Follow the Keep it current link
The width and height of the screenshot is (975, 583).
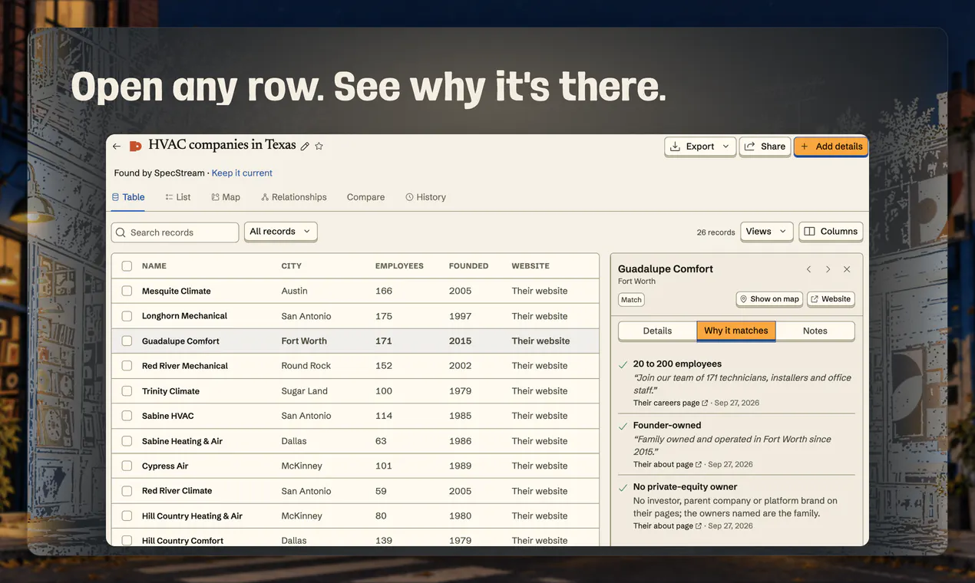(242, 173)
